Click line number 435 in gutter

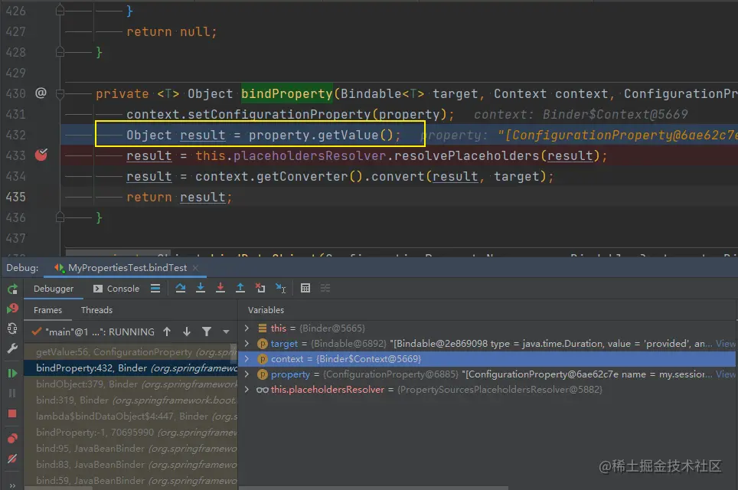coord(15,197)
